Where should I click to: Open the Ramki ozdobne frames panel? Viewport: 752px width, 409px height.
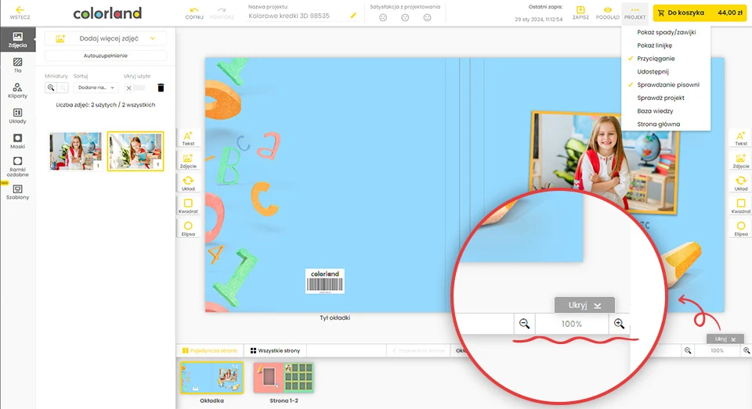18,167
